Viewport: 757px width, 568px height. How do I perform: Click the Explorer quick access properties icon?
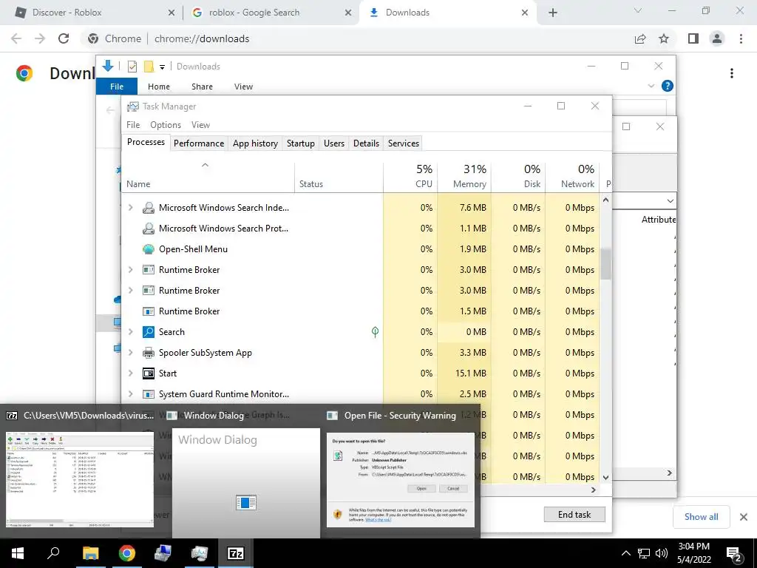pyautogui.click(x=132, y=66)
